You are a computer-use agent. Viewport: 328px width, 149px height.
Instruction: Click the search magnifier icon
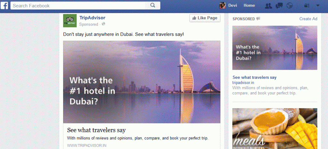153,5
